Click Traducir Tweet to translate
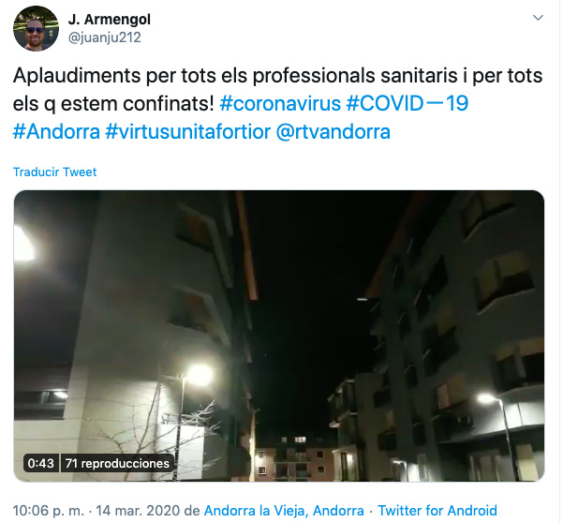 54,172
